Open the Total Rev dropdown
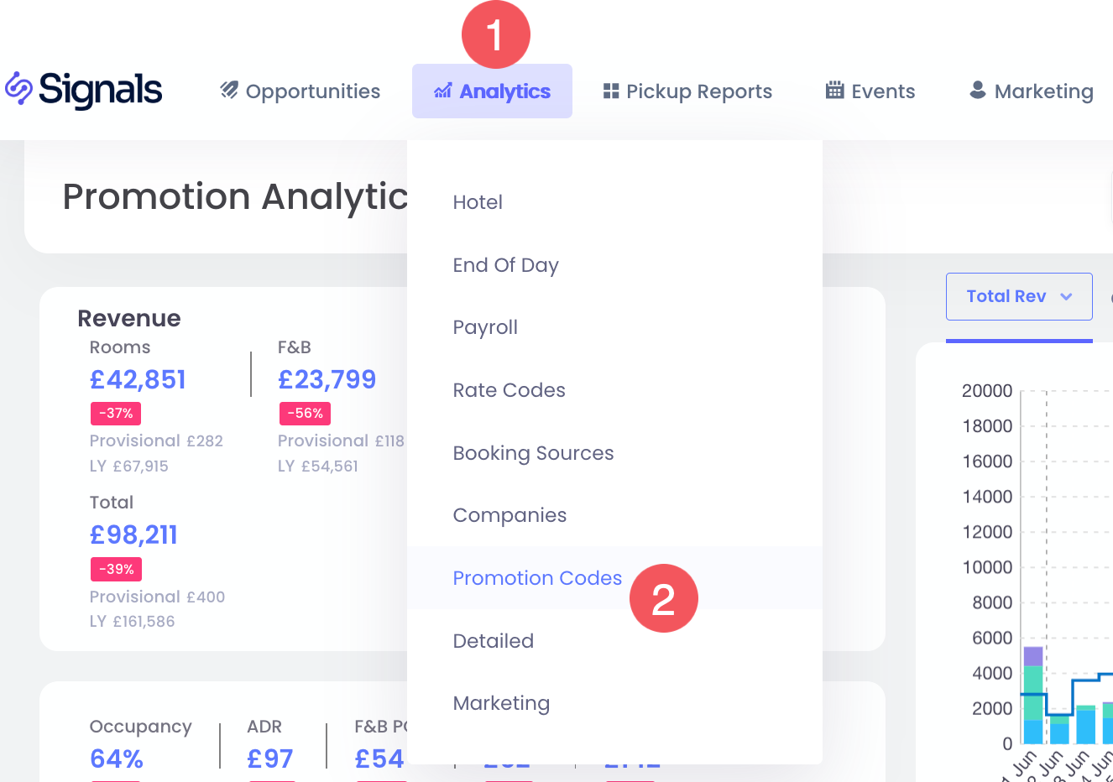 [x=1018, y=296]
